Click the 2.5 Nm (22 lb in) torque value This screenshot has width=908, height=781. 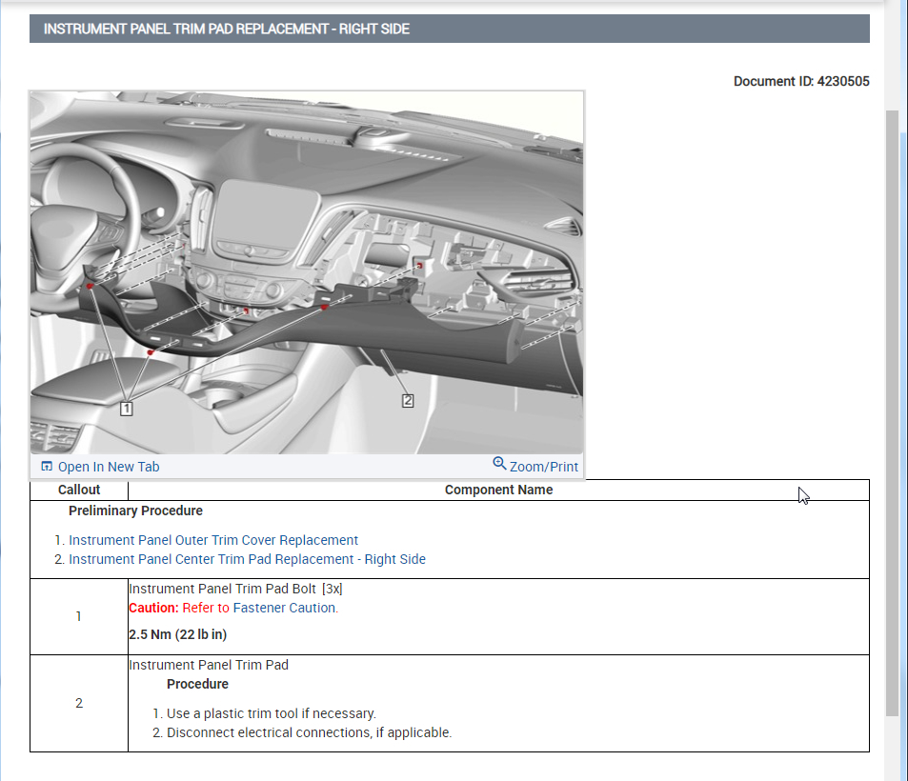tap(178, 634)
